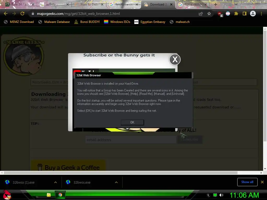Screen dimensions: 267x200
Task: Toggle the browser side panel icon
Action: [x=245, y=14]
